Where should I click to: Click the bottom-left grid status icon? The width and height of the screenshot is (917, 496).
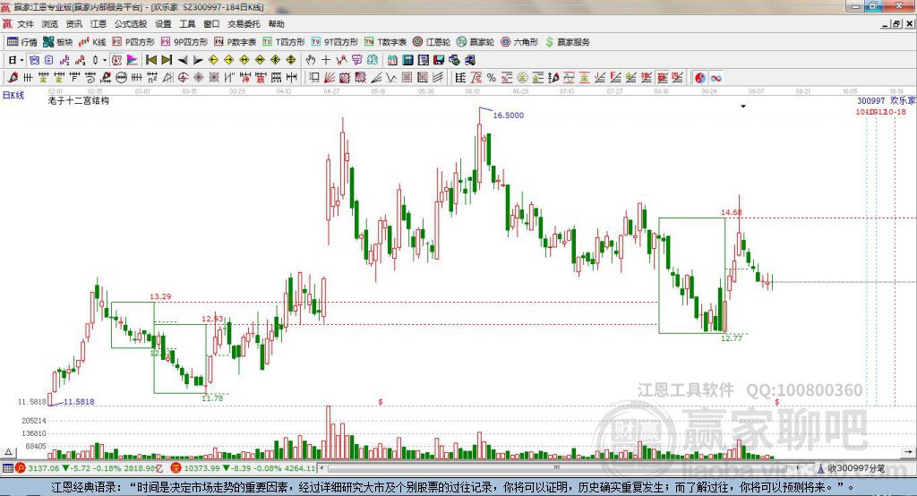point(7,468)
